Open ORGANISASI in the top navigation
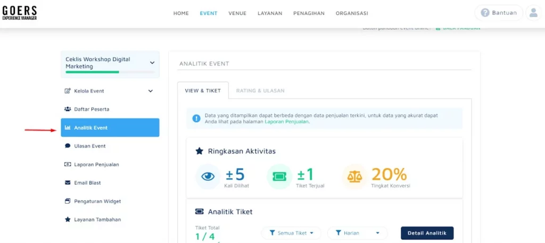545x243 pixels. click(x=352, y=13)
